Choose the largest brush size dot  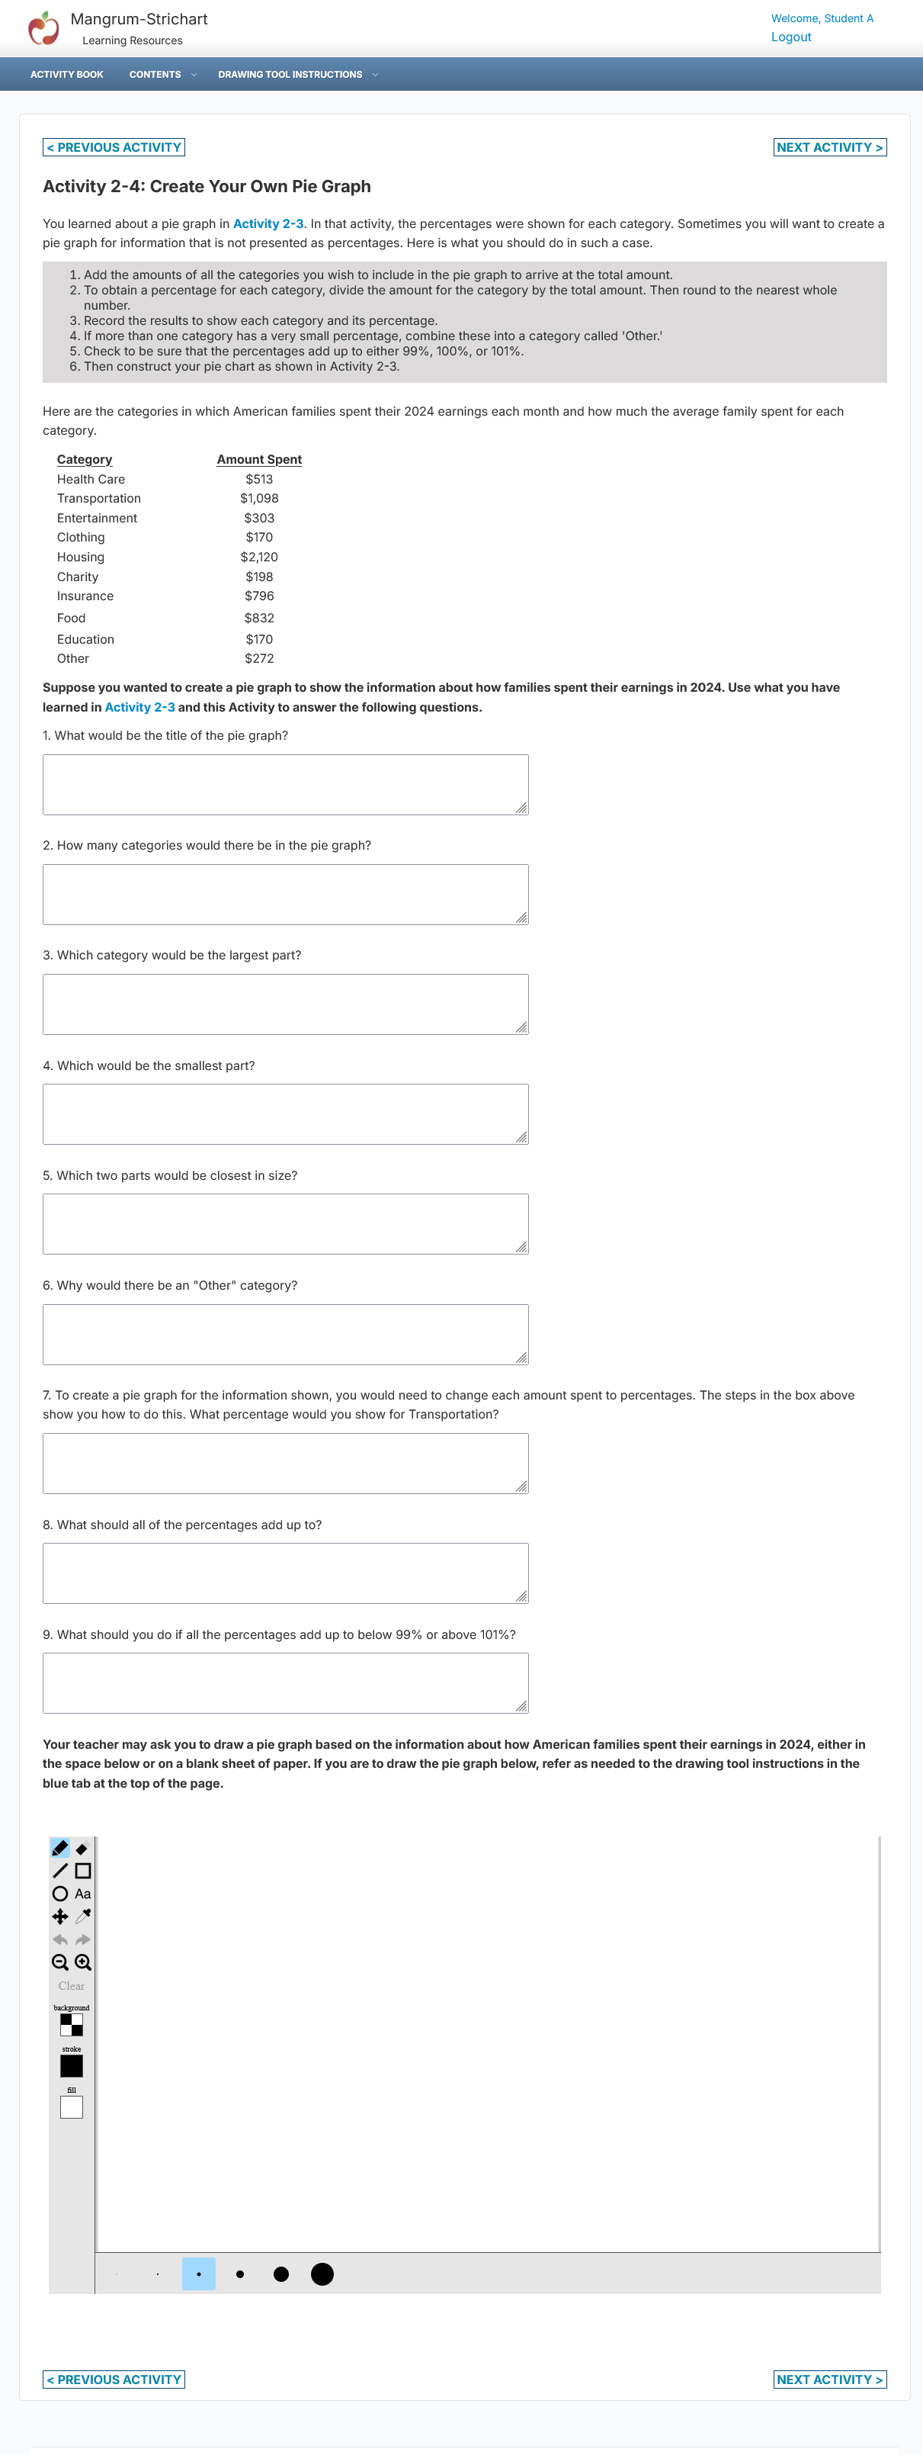click(323, 2274)
